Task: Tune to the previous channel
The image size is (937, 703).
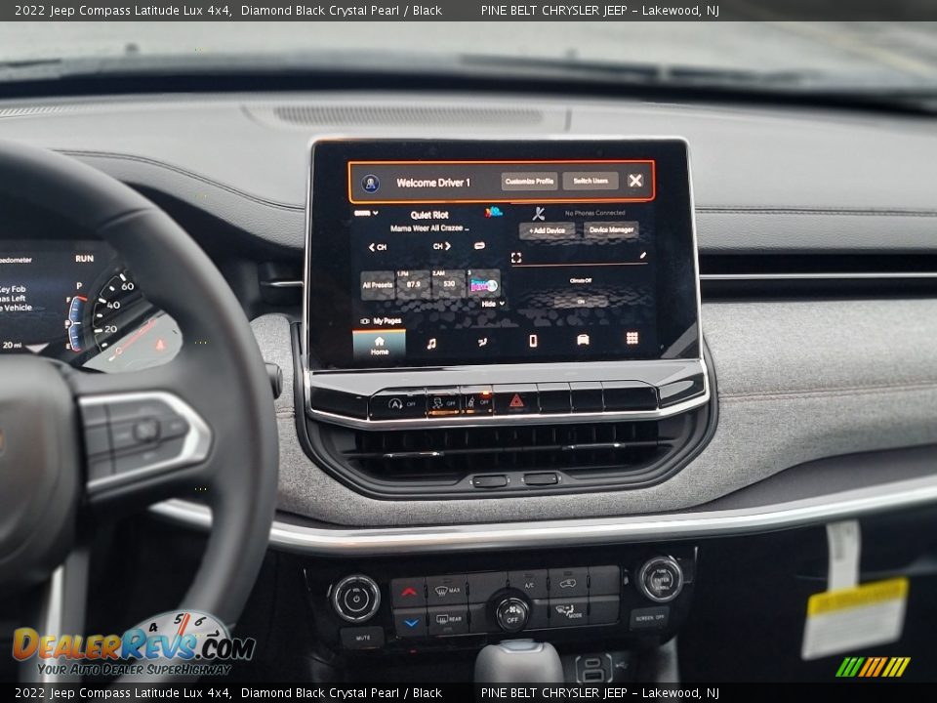Action: (x=378, y=247)
